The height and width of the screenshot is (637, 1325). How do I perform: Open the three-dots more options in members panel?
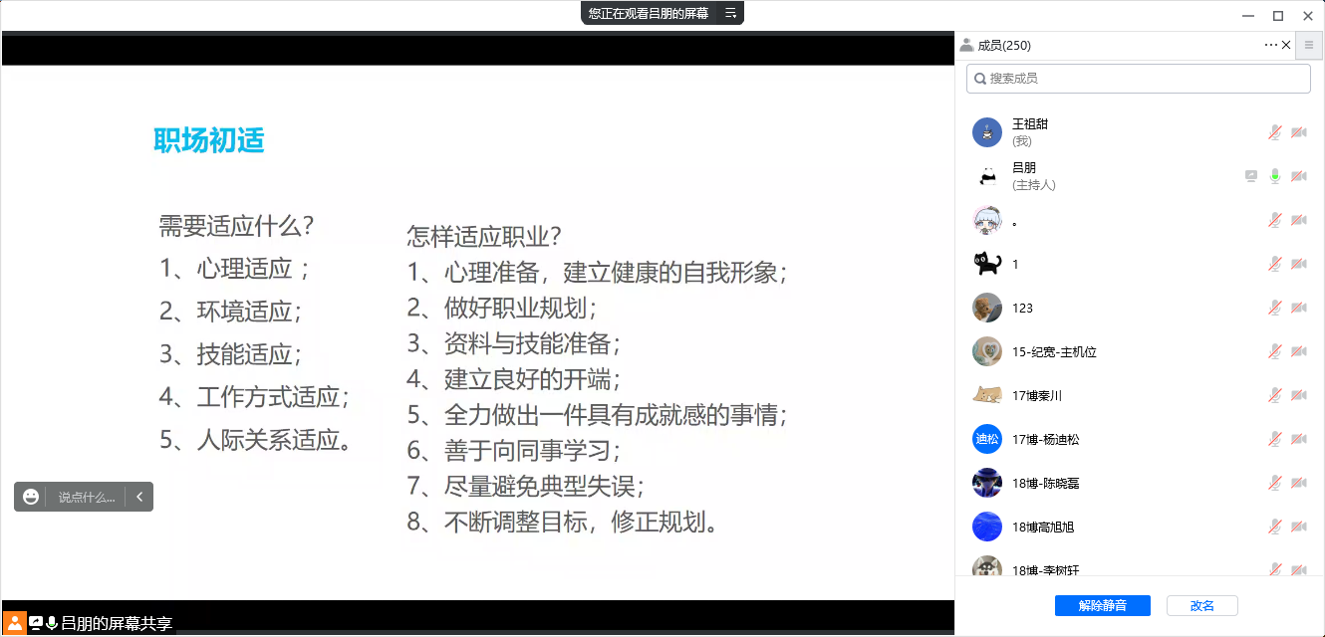pyautogui.click(x=1270, y=45)
